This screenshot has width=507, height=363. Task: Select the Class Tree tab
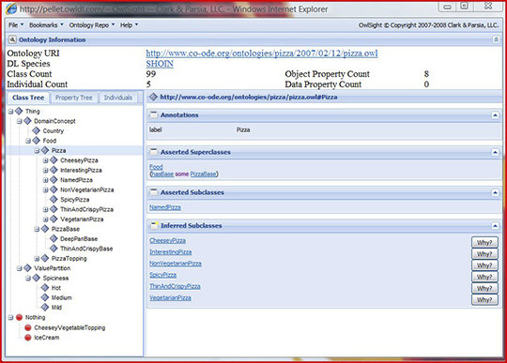coord(28,98)
